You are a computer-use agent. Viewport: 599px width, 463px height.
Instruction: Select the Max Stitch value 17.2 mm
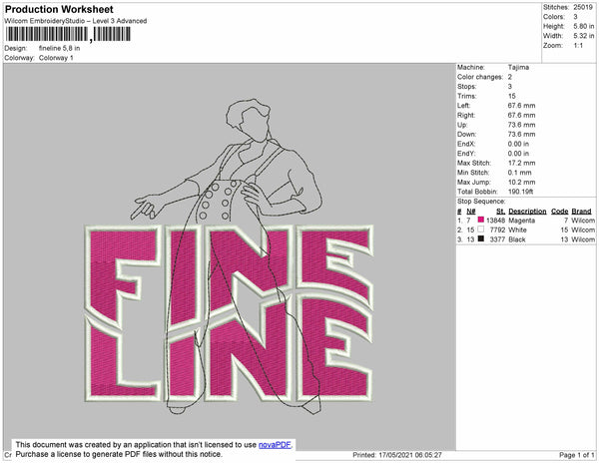521,163
